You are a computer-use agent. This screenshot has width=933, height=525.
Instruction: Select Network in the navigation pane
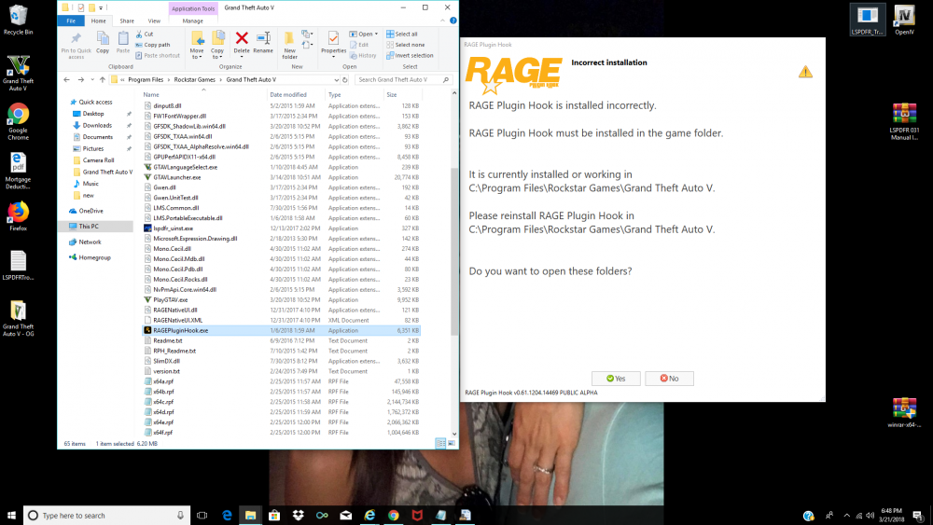[x=90, y=242]
